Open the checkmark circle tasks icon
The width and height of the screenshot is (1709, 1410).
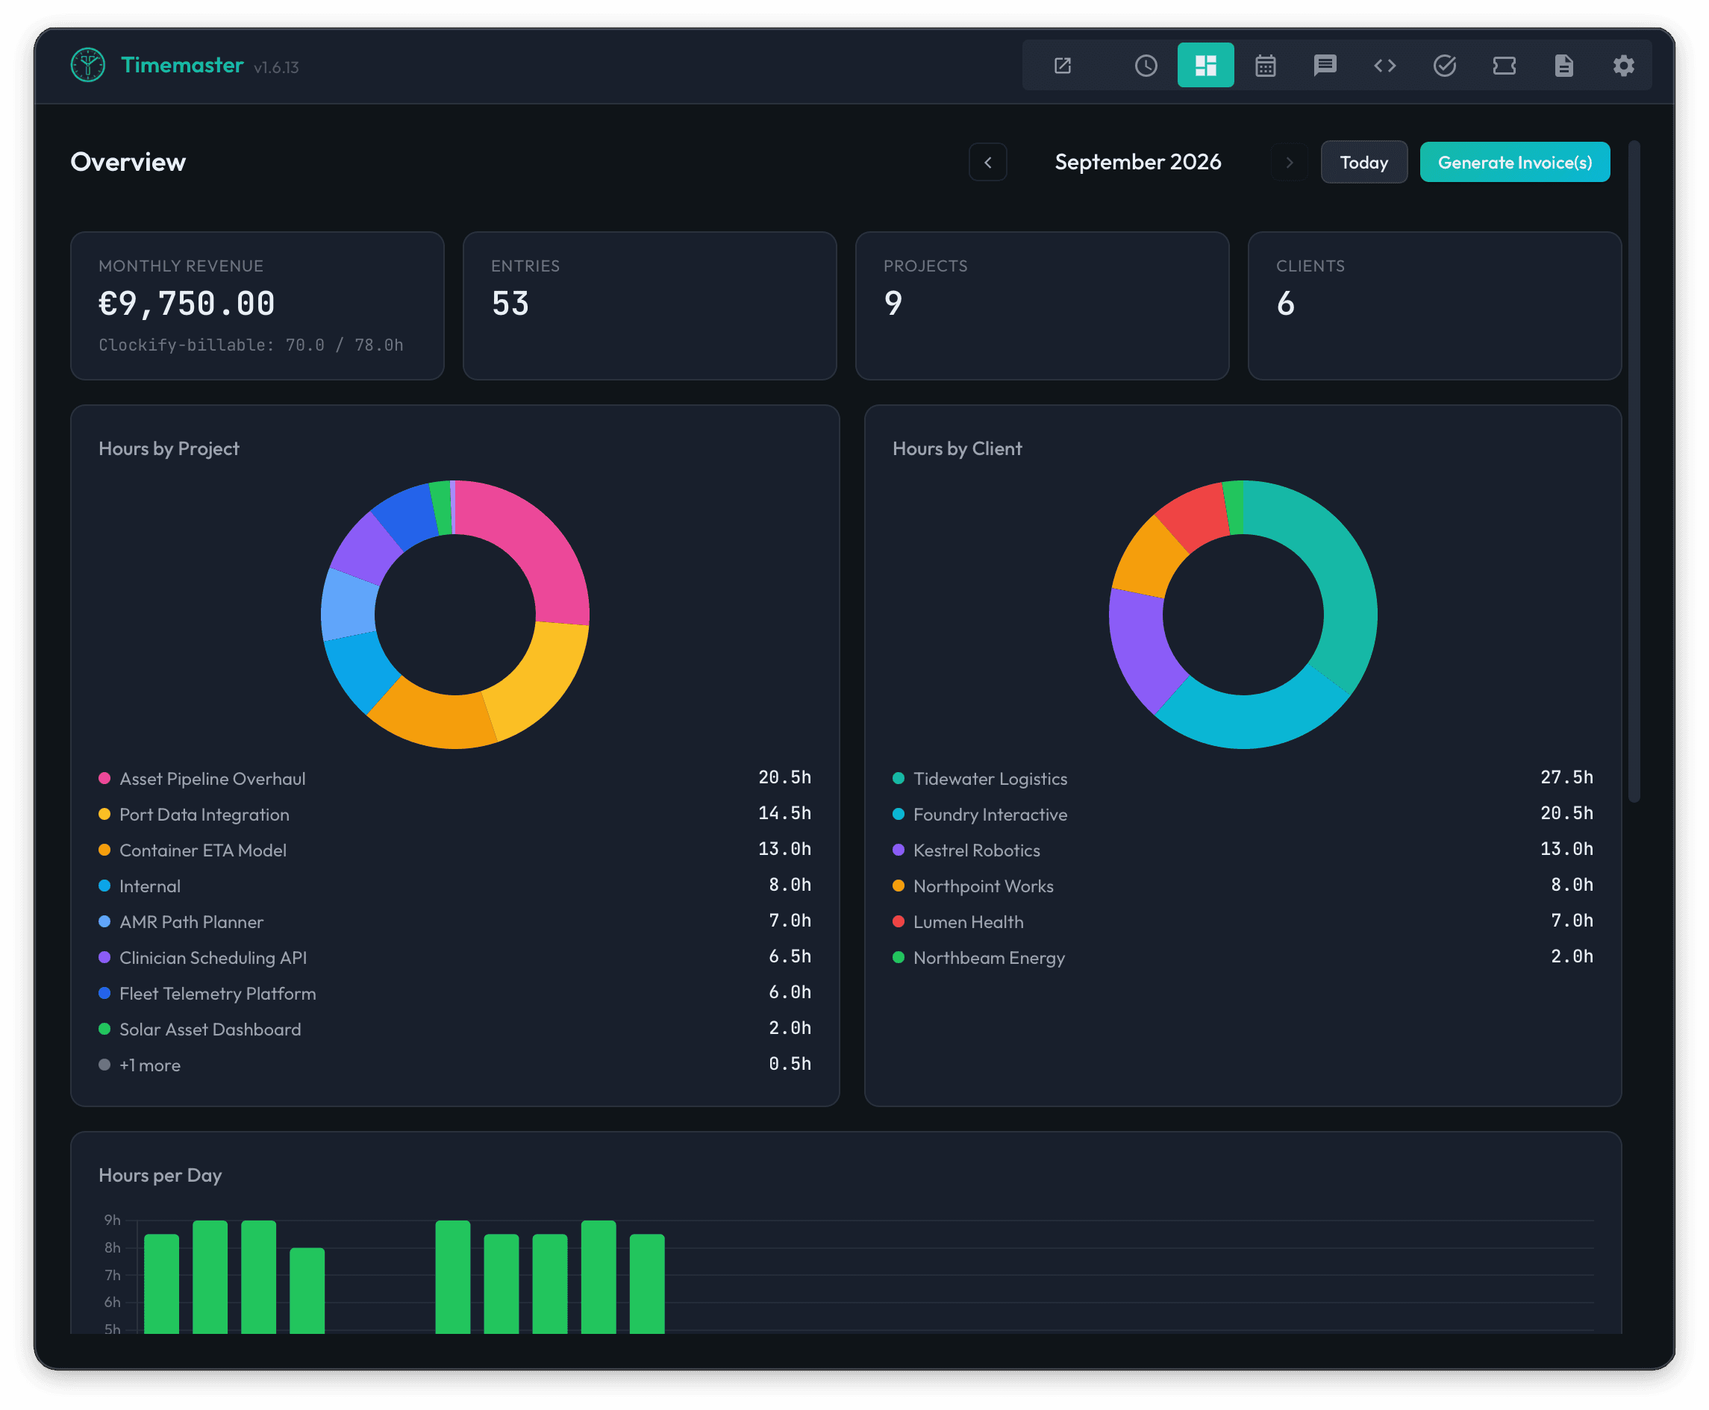(1444, 66)
